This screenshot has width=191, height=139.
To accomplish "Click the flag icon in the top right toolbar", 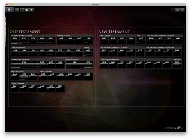I will pyautogui.click(x=173, y=10).
